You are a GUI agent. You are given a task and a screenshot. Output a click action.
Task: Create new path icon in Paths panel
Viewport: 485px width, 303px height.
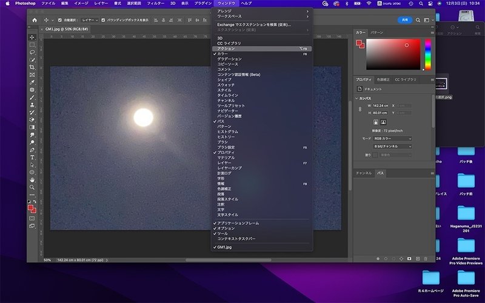[418, 259]
